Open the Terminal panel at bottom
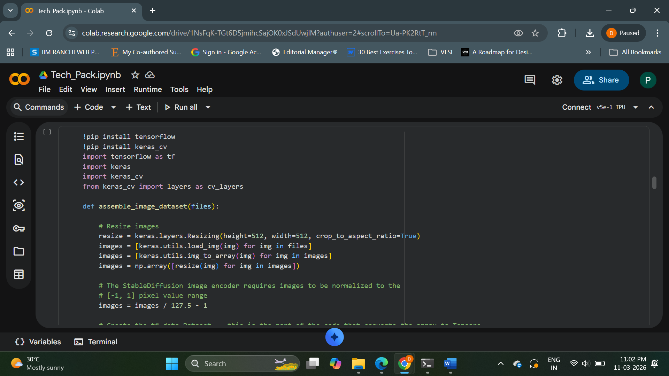669x376 pixels. (96, 342)
